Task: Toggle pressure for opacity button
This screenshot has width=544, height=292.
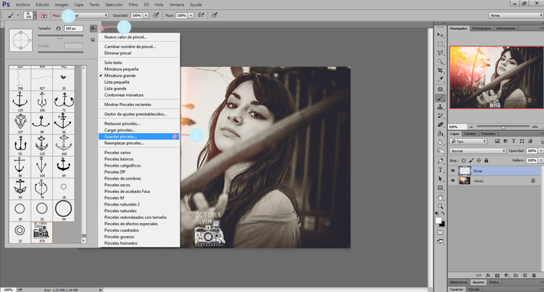Action: pyautogui.click(x=156, y=15)
